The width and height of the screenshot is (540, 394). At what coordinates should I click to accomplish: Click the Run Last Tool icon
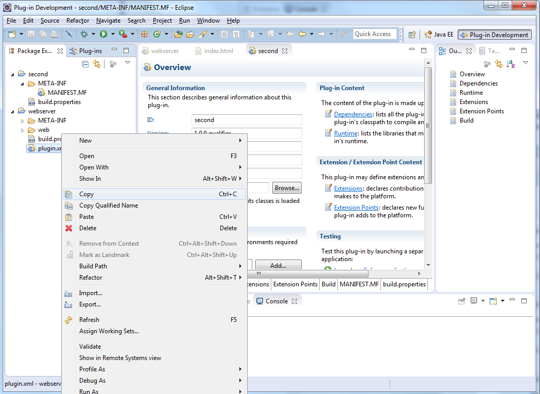pyautogui.click(x=123, y=34)
